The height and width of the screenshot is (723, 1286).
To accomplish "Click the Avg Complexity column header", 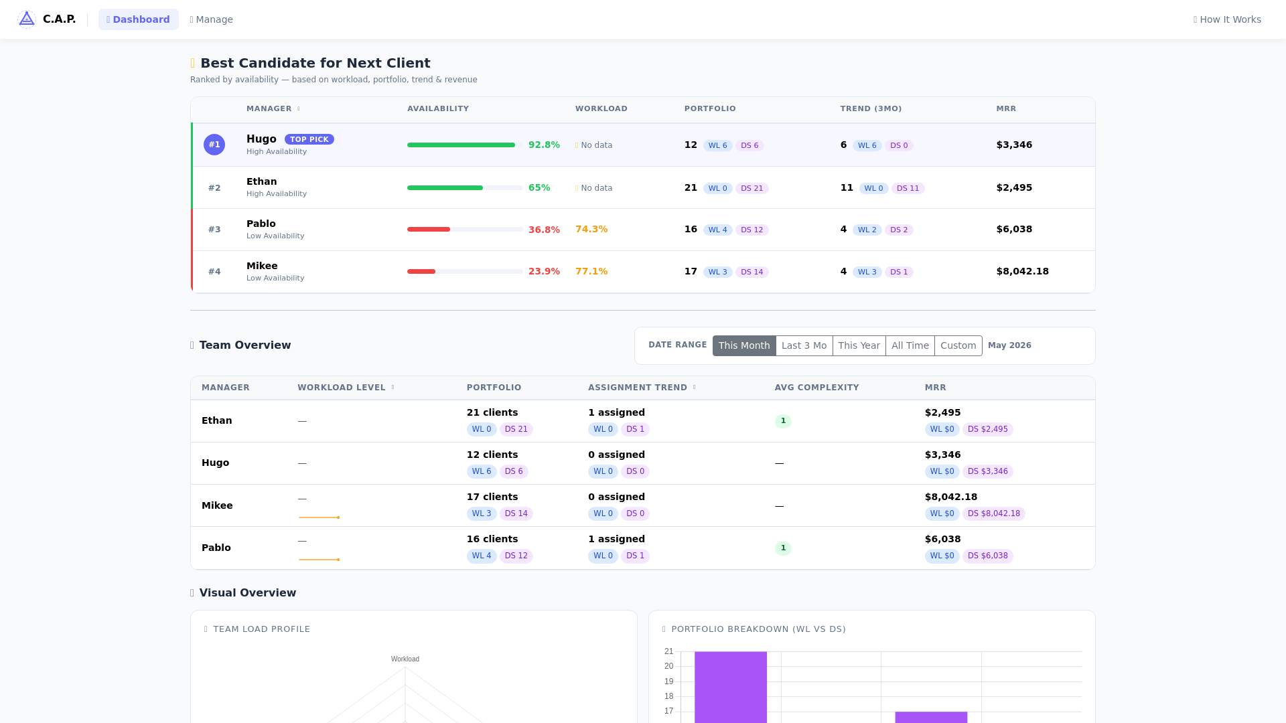I will point(816,388).
